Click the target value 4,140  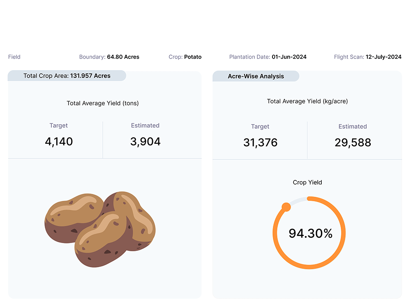[x=59, y=142]
